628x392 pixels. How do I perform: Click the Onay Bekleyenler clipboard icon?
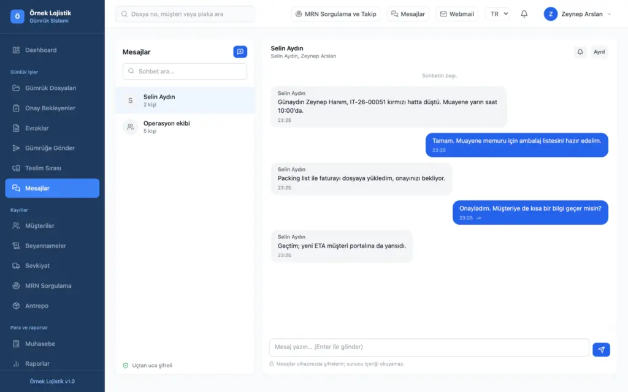[16, 108]
